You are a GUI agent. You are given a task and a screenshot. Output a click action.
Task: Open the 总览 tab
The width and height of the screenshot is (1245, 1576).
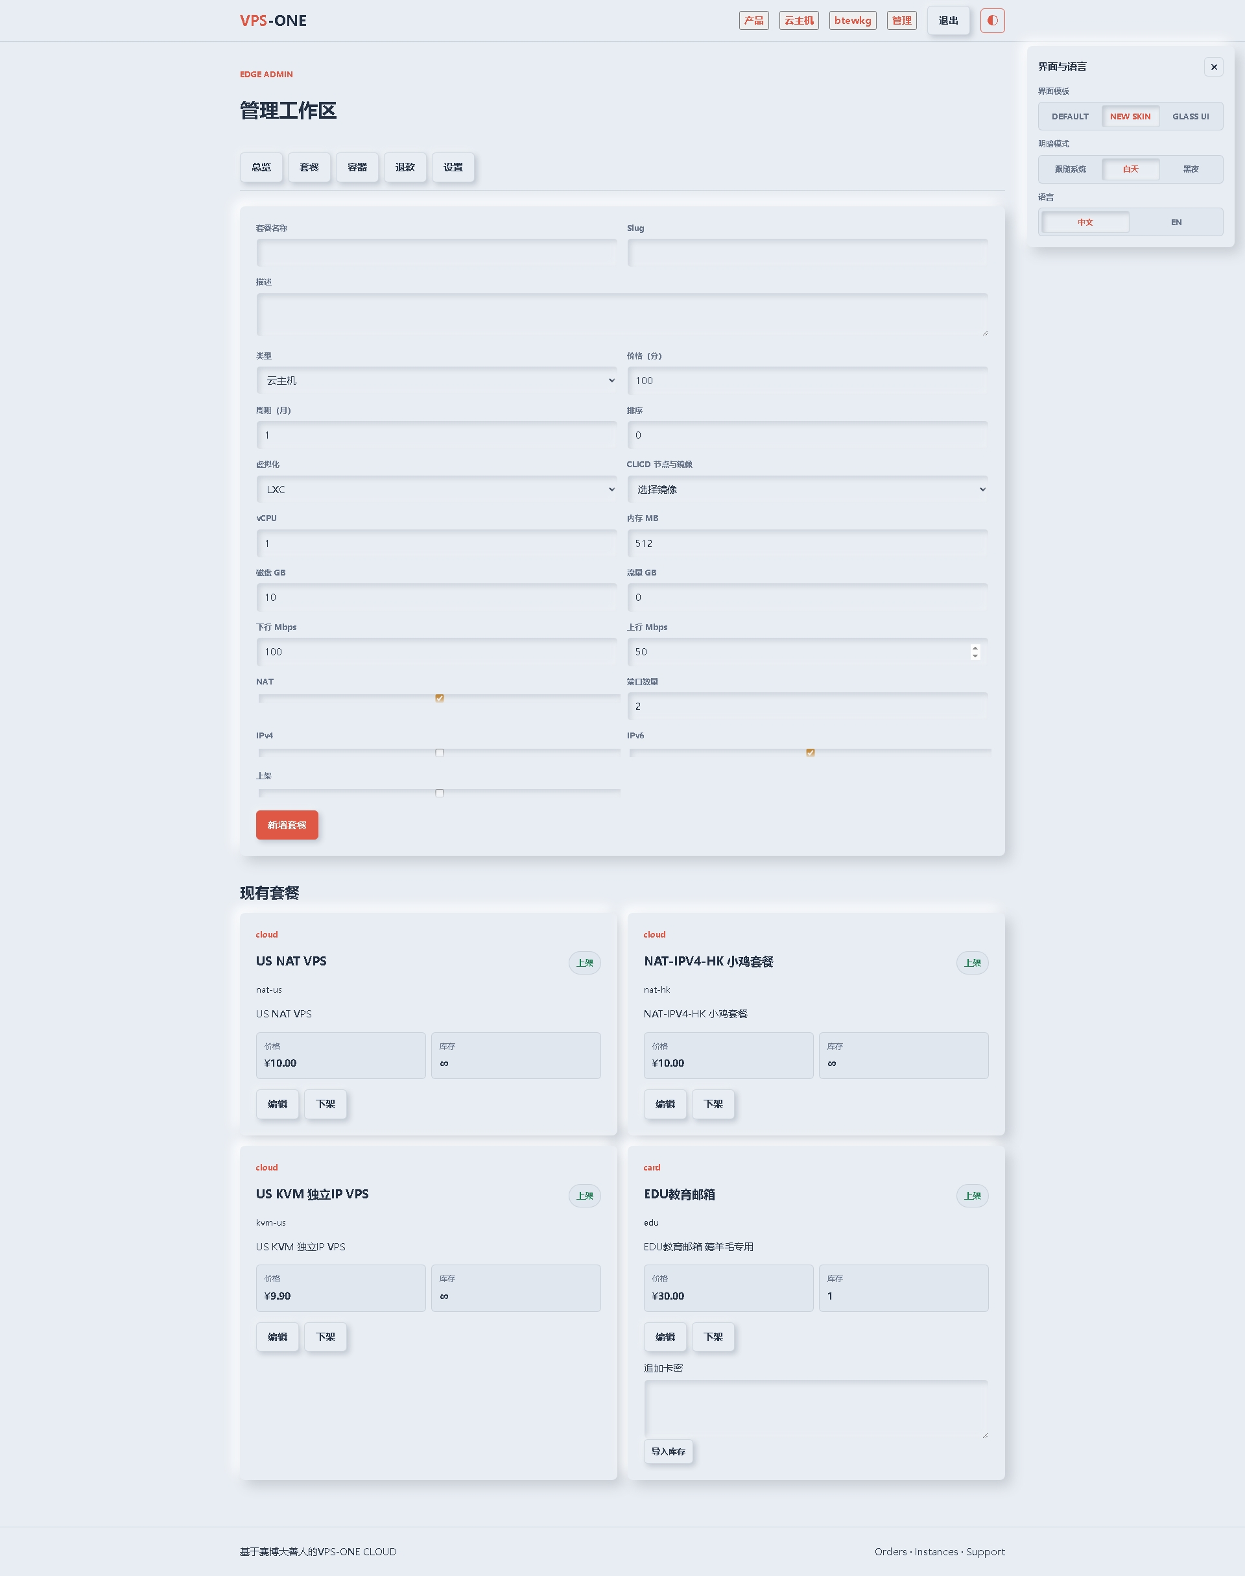pos(261,167)
